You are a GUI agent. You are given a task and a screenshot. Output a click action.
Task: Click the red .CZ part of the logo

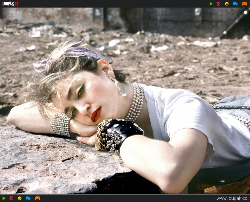[x=15, y=4]
